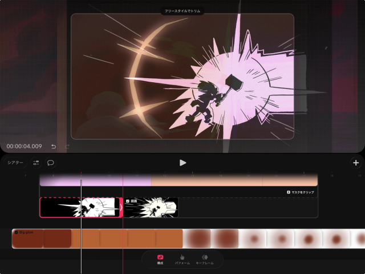This screenshot has width=365, height=274.
Task: Select the highlighted hammer clip thumbnail
Action: pyautogui.click(x=80, y=207)
